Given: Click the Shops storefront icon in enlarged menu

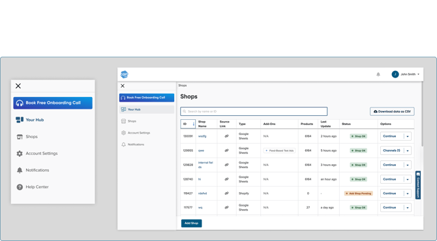Looking at the screenshot, I should pyautogui.click(x=20, y=137).
